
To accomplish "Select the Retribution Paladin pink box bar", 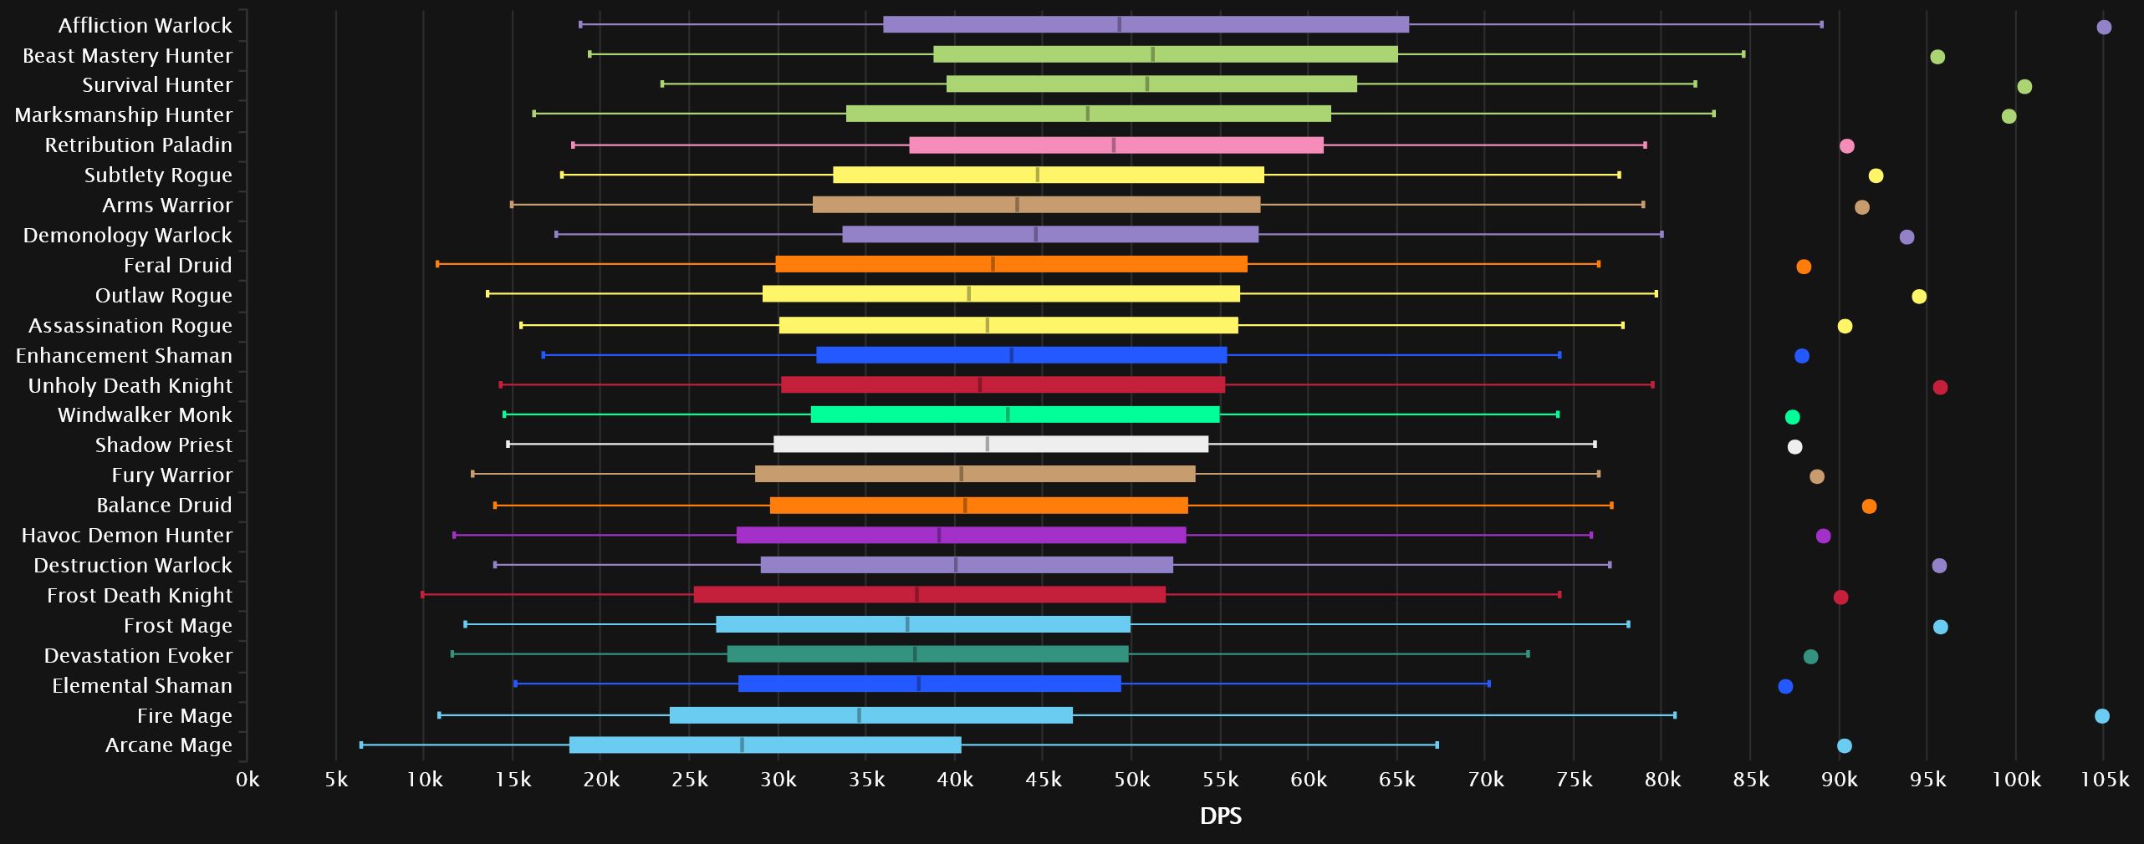I will point(1116,145).
